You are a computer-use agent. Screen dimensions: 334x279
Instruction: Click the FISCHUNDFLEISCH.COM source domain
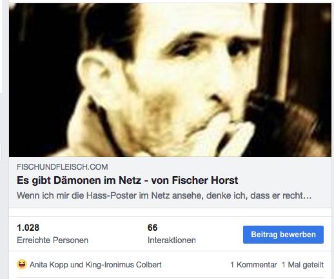pyautogui.click(x=63, y=167)
